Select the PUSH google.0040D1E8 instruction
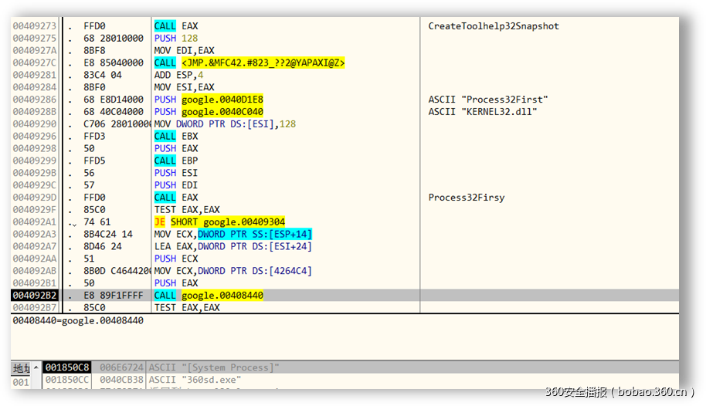Viewport: 706px width, 406px height. [x=209, y=100]
